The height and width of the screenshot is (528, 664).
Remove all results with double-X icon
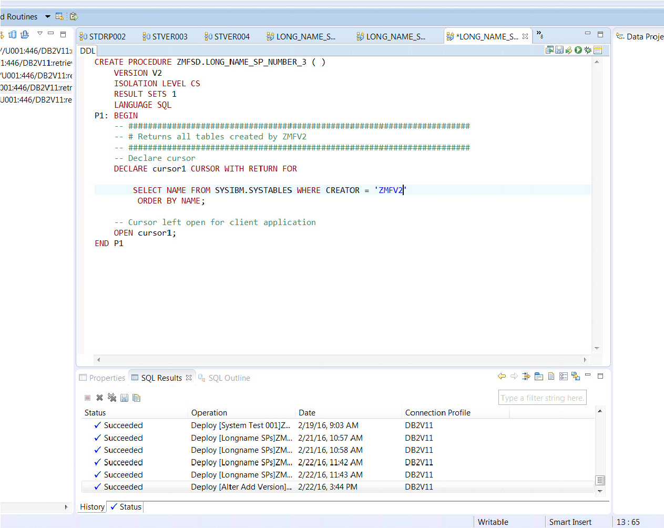pyautogui.click(x=112, y=398)
